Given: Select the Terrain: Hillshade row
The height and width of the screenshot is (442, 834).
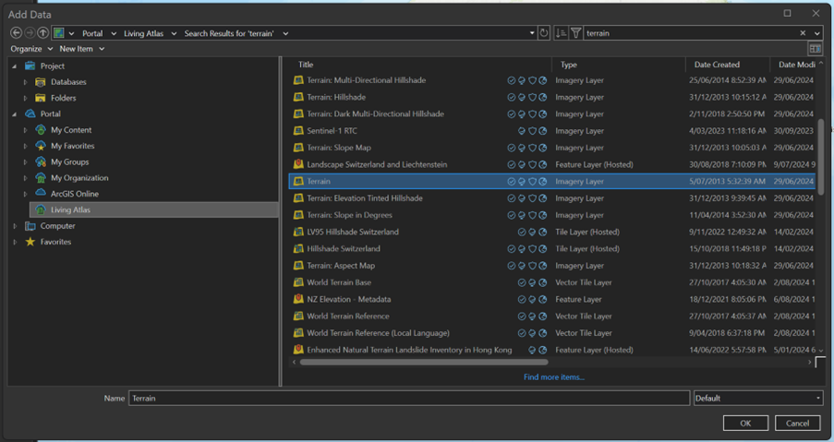Looking at the screenshot, I should pos(551,97).
